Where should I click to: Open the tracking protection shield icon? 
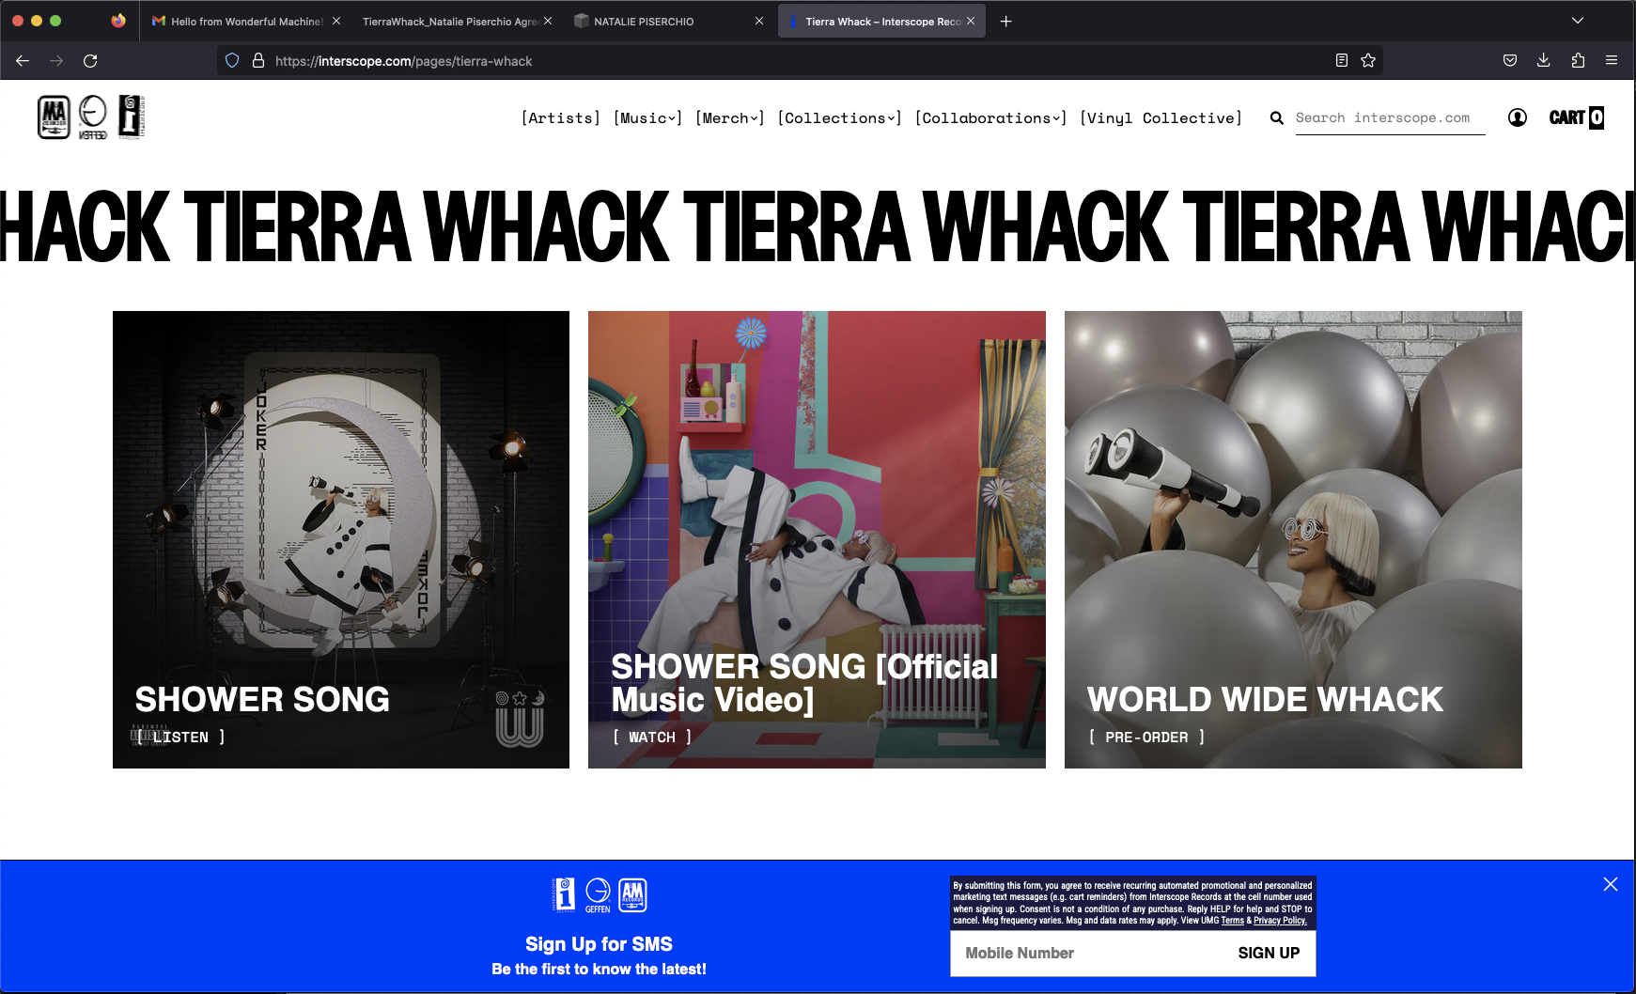click(x=232, y=61)
